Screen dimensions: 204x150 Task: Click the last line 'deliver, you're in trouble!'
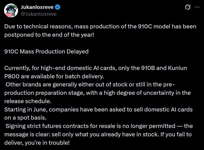pyautogui.click(x=37, y=143)
